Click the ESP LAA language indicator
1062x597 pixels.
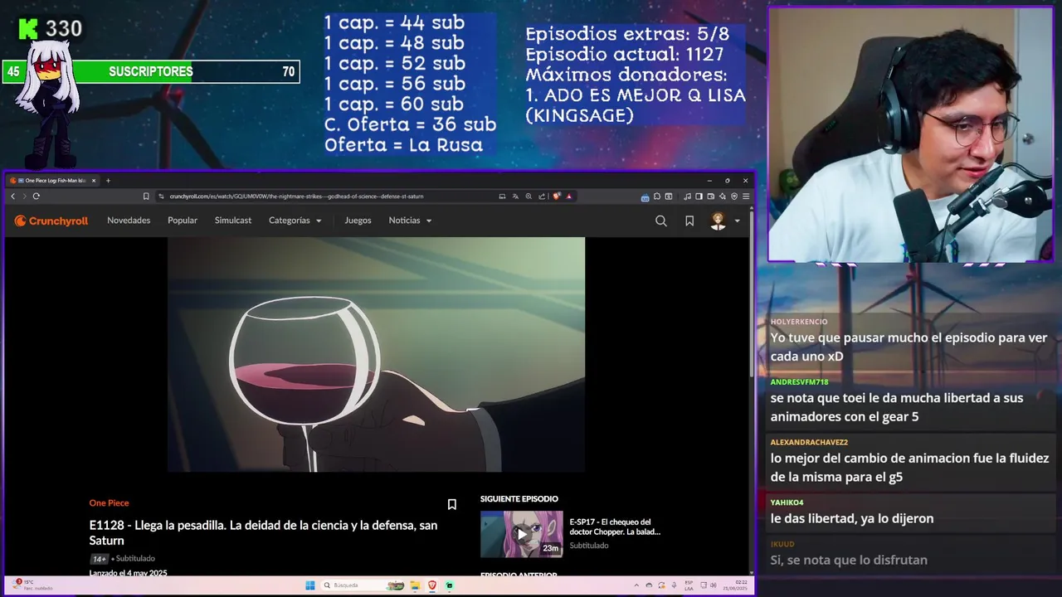689,585
